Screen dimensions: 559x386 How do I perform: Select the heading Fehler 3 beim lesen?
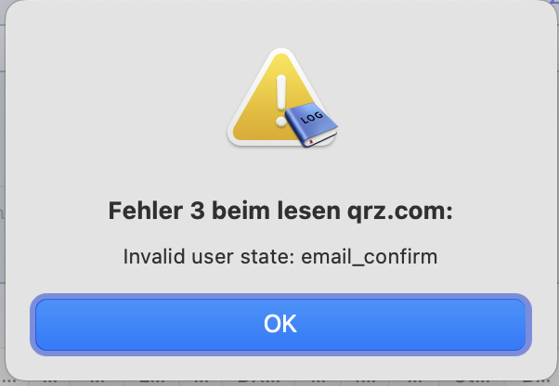[224, 211]
